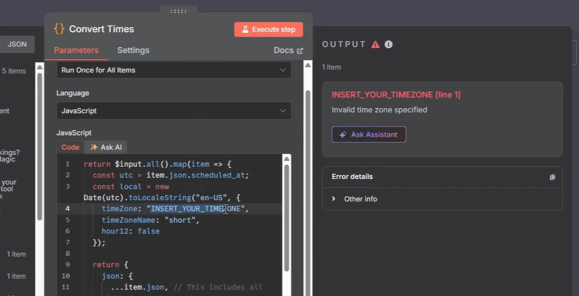Select the JSON input view button
579x296 pixels.
[17, 44]
